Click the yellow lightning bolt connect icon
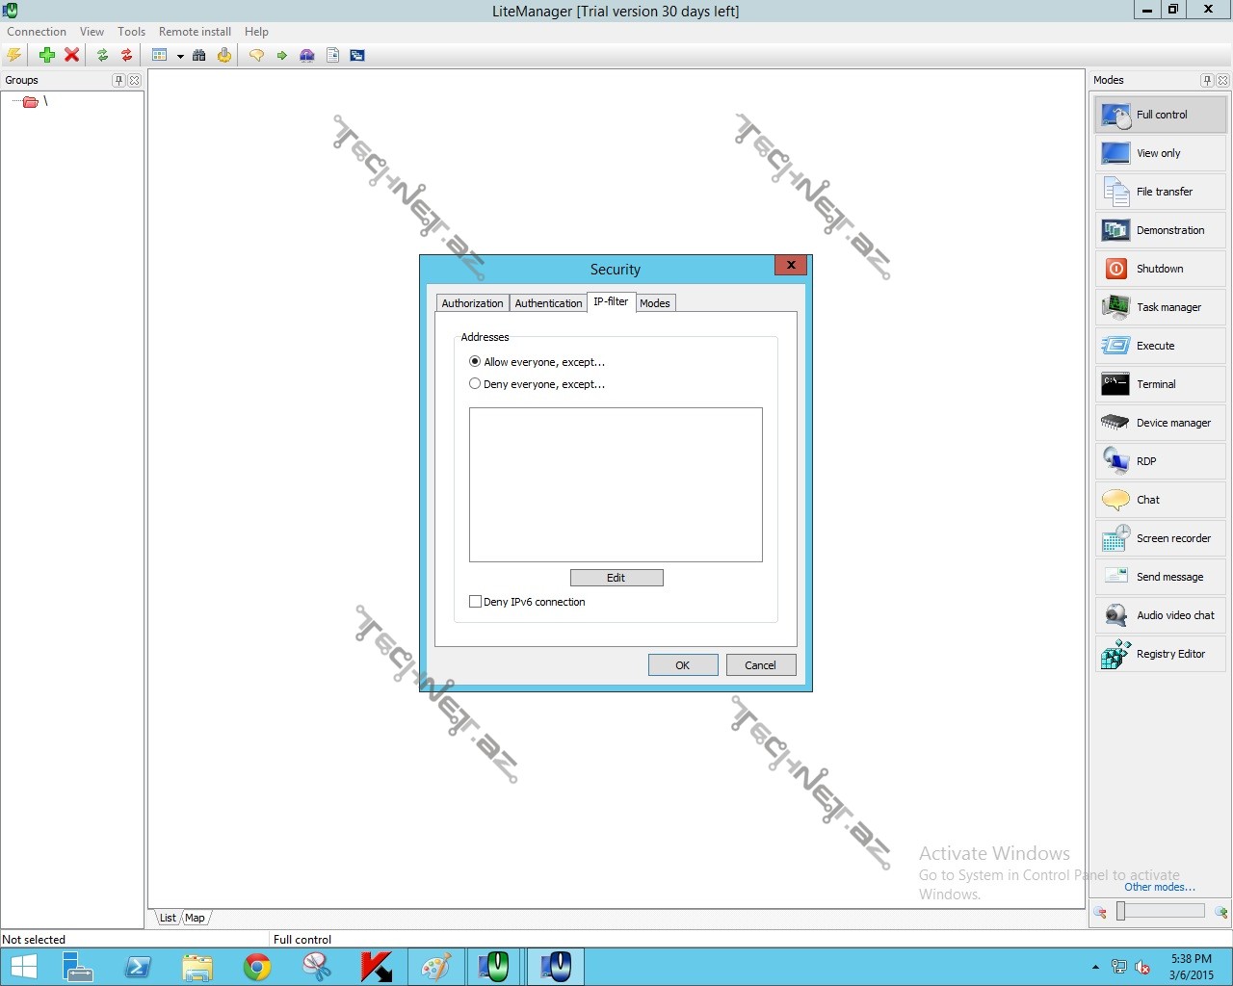Screen dimensions: 1233x986 14,55
